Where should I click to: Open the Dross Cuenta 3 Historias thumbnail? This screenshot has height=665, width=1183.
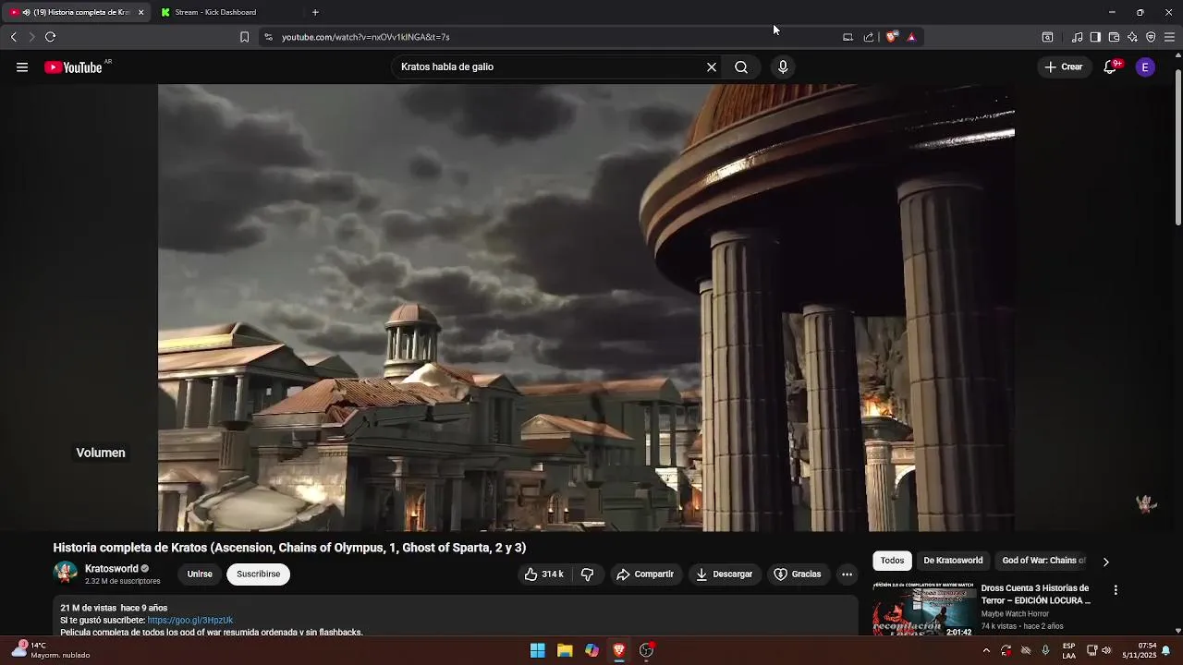(x=923, y=610)
